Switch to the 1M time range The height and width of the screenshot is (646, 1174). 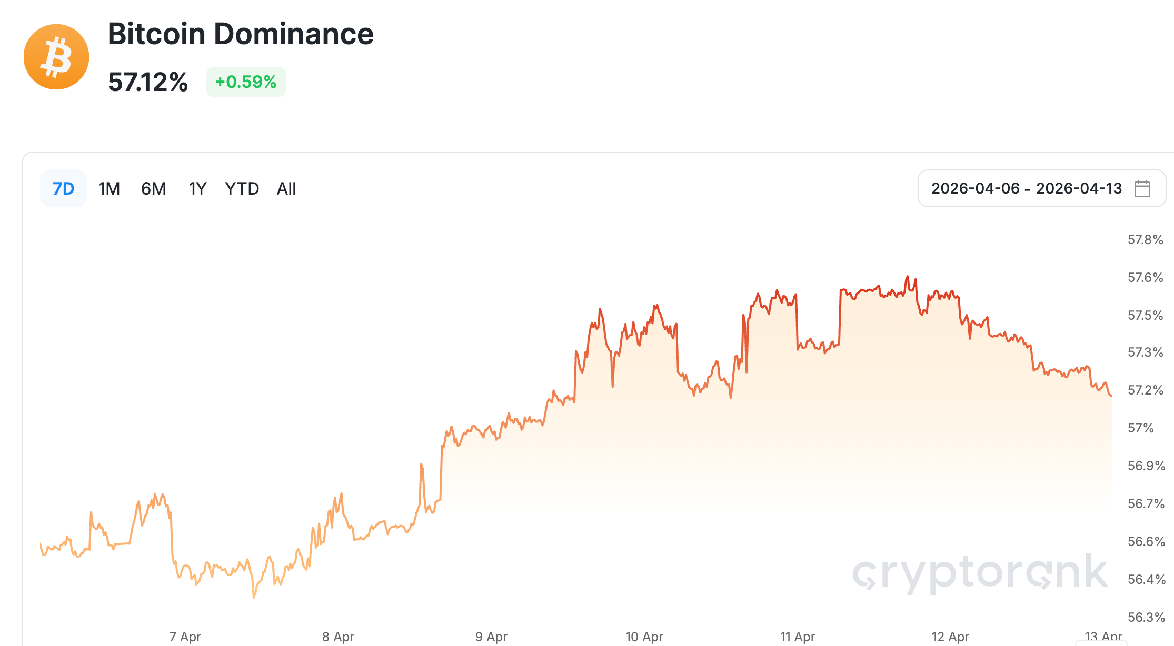109,188
